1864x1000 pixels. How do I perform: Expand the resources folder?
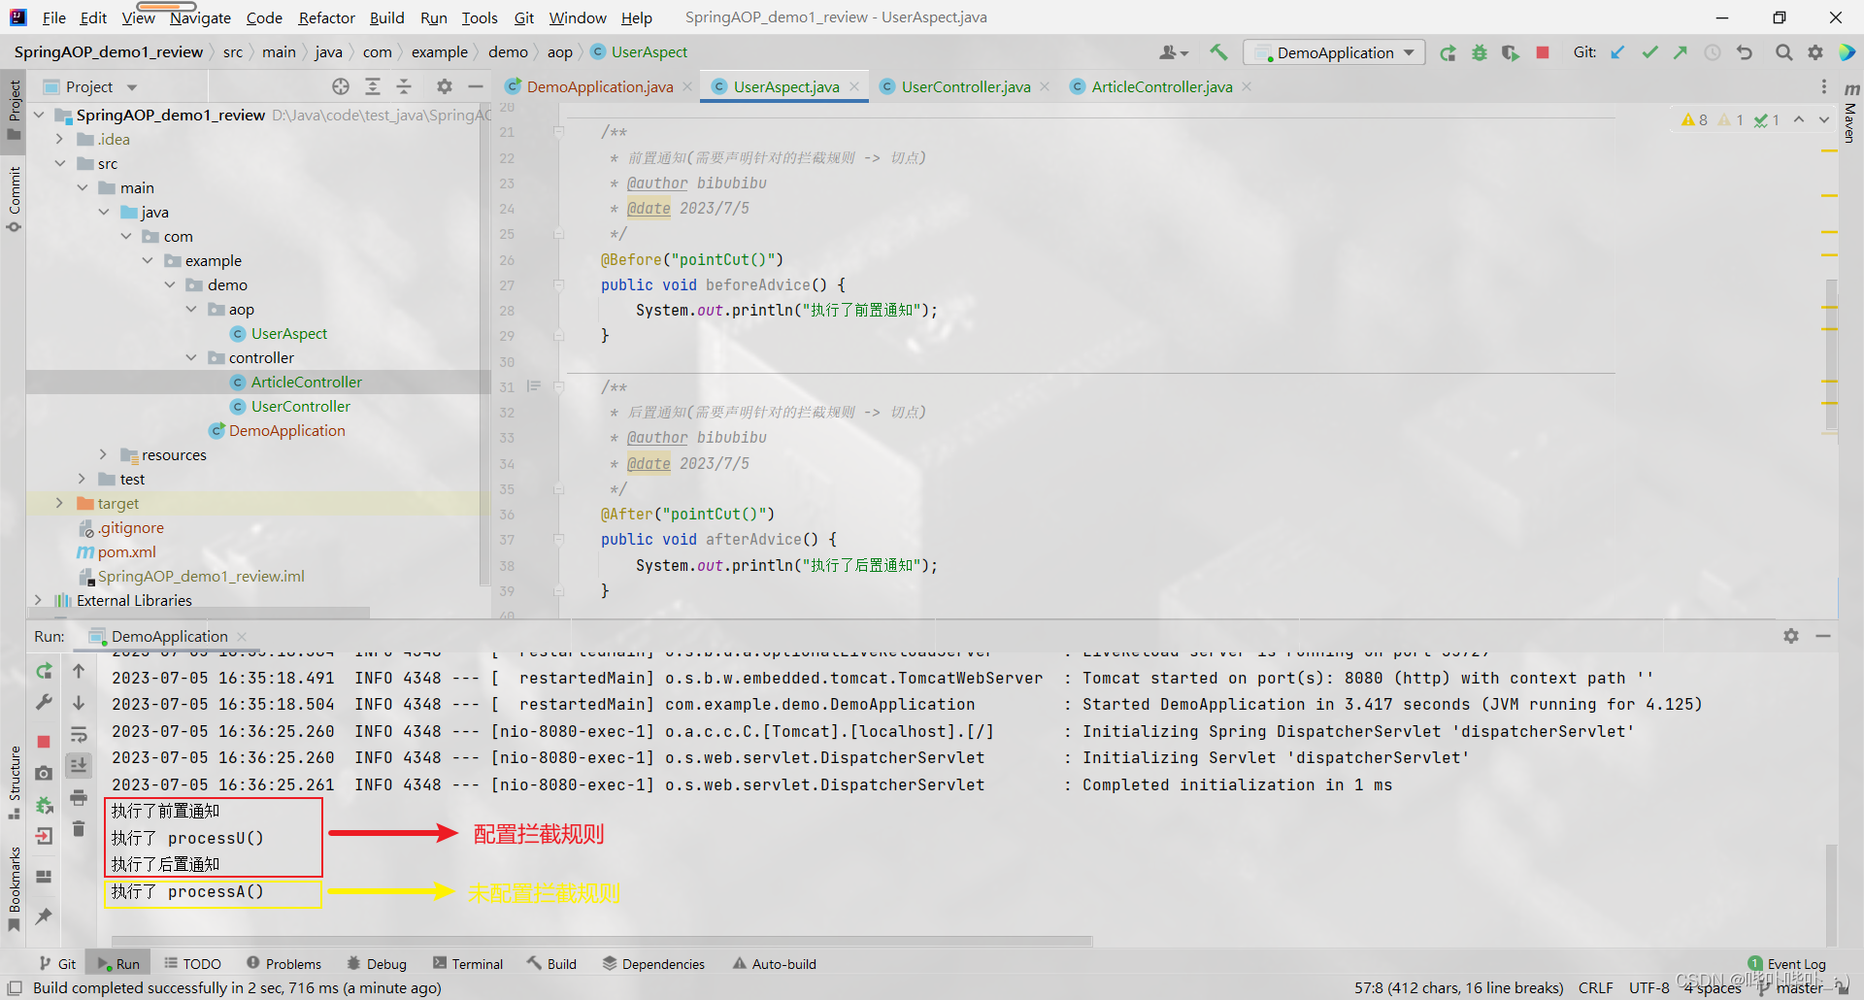pyautogui.click(x=104, y=454)
